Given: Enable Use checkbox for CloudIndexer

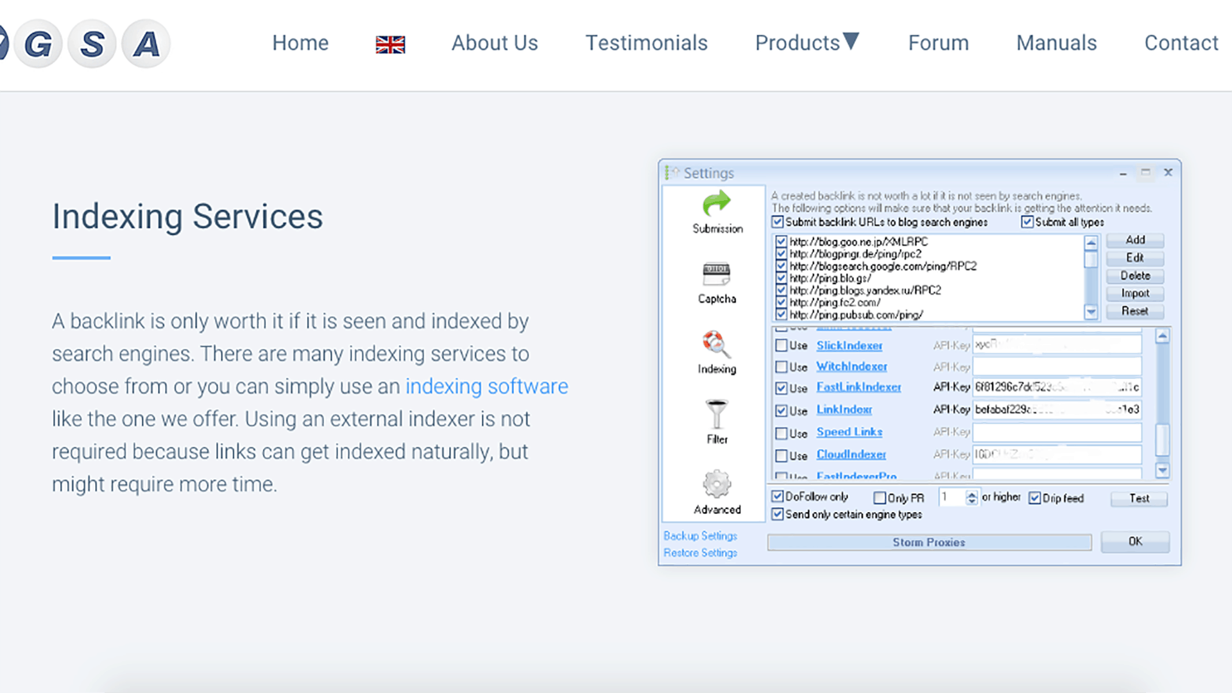Looking at the screenshot, I should (781, 456).
